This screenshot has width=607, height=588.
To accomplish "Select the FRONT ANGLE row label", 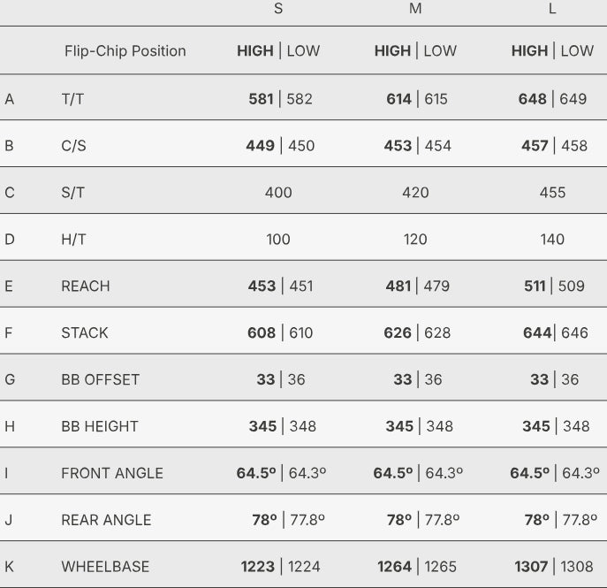I will tap(112, 474).
